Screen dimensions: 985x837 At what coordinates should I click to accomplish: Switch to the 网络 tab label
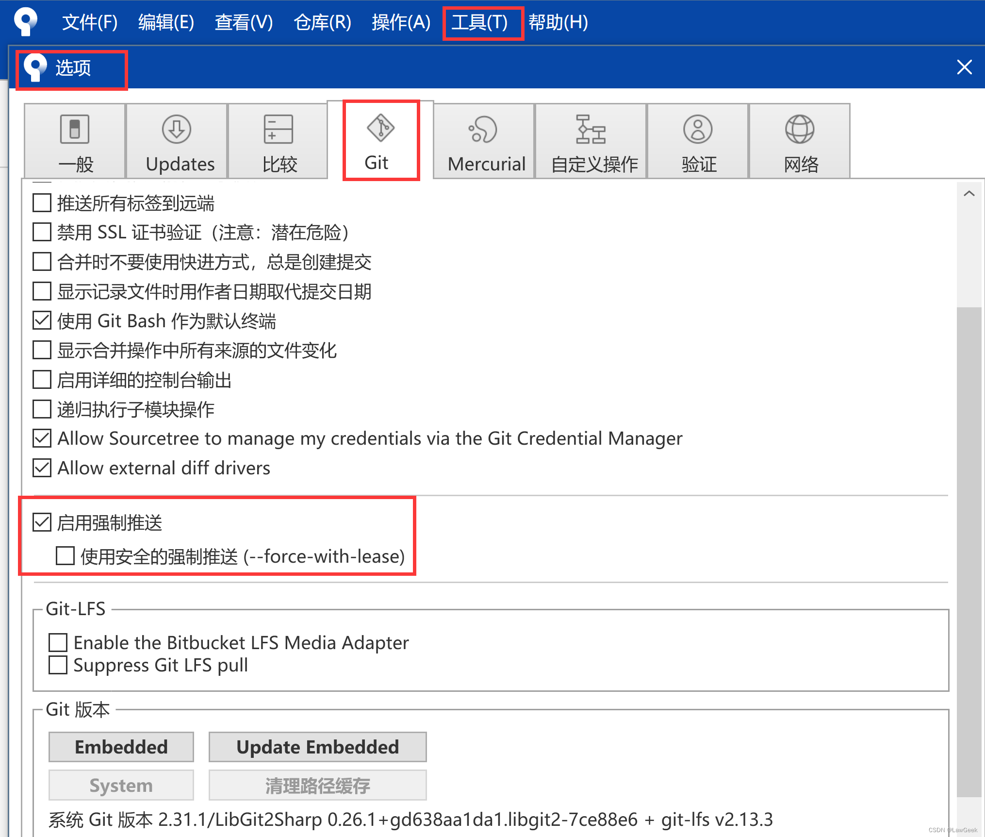(801, 164)
